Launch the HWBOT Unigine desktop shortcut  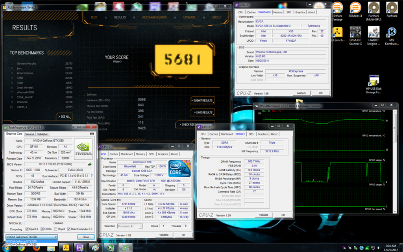point(374,36)
